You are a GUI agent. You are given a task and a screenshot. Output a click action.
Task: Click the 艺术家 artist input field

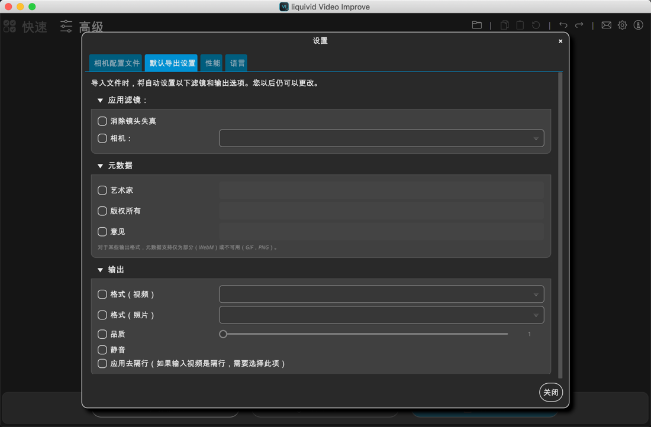tap(381, 190)
